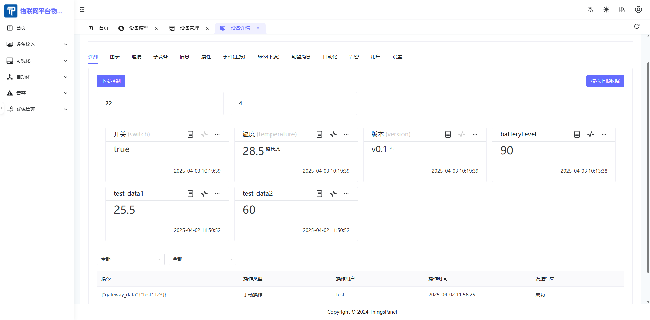Click the 模拟上报数据 button
The height and width of the screenshot is (320, 650).
click(x=605, y=81)
